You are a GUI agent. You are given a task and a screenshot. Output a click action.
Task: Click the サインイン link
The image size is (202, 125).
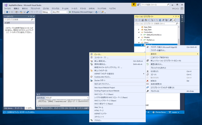[x=176, y=9]
